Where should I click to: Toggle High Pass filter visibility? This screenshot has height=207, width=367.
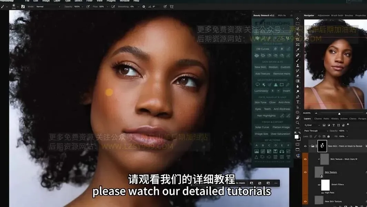pos(323,193)
